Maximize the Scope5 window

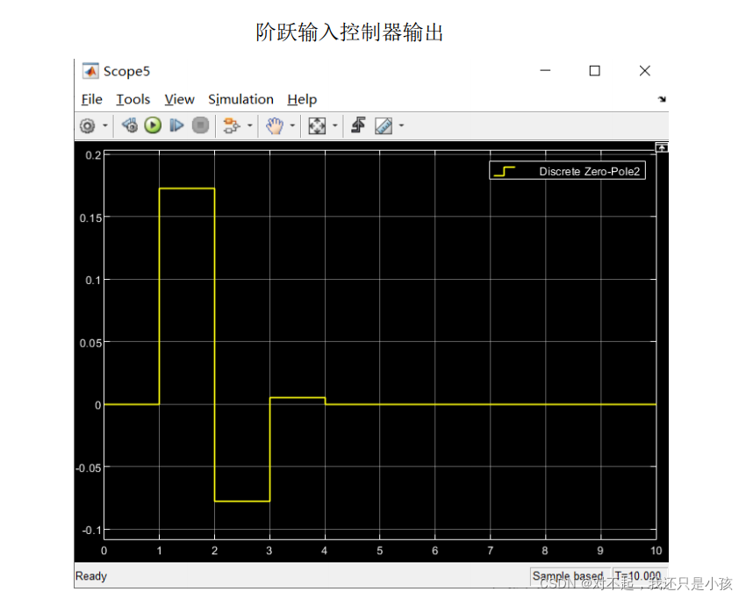(x=595, y=71)
